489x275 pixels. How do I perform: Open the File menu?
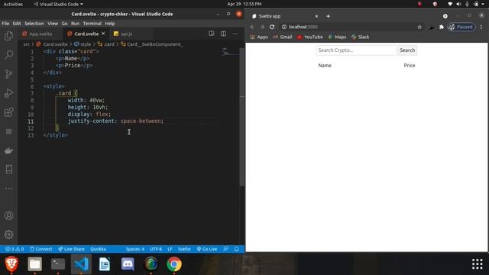pyautogui.click(x=5, y=24)
